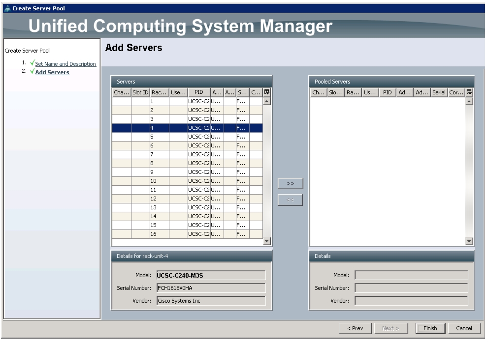Go back with the < Prev button

tap(355, 328)
